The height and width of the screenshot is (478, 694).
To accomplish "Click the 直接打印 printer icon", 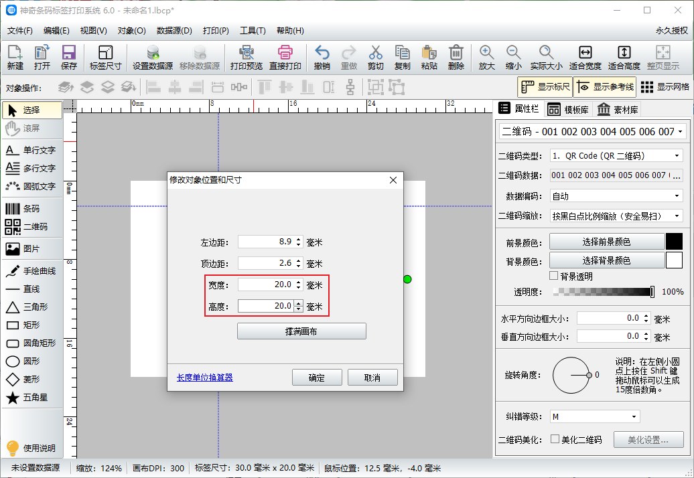I will 285,58.
